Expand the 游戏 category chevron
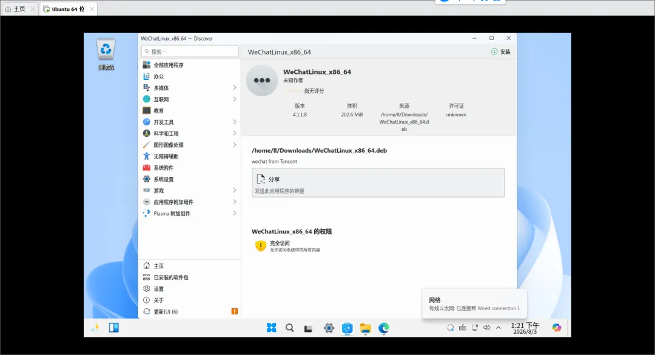 coord(234,190)
